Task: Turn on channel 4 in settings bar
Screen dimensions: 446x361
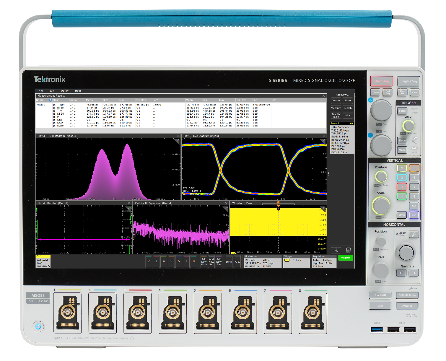Action: [164, 261]
